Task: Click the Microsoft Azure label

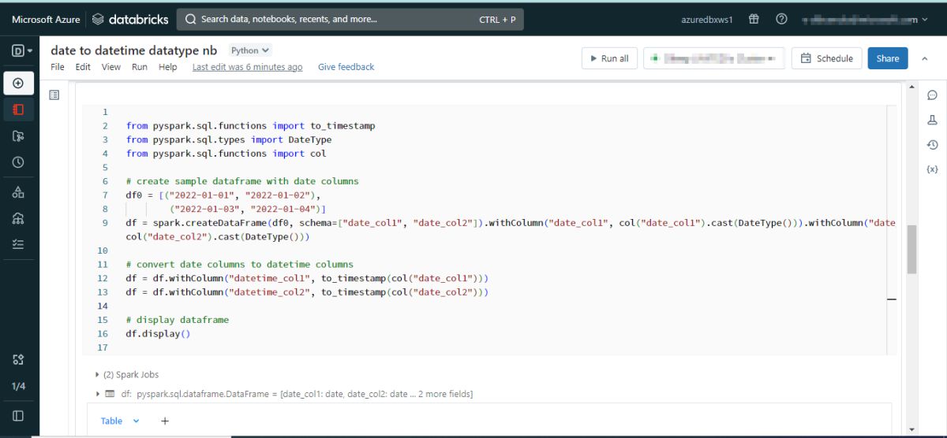Action: point(46,19)
